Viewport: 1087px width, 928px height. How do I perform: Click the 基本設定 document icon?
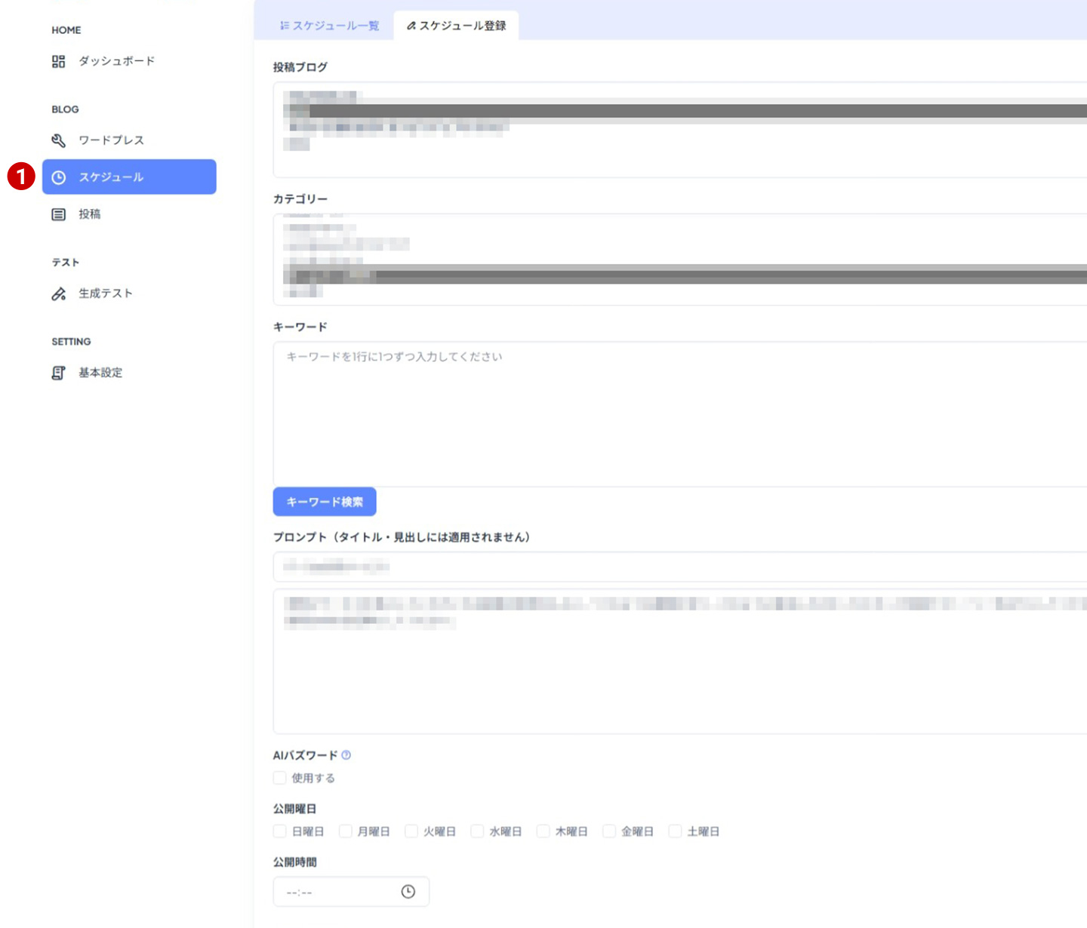[x=58, y=373]
